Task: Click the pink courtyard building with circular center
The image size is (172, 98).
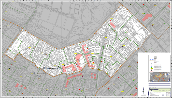Action: (x=69, y=68)
